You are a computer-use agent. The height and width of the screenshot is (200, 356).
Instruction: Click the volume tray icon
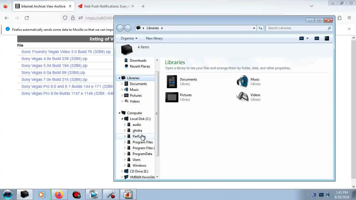[x=328, y=195]
